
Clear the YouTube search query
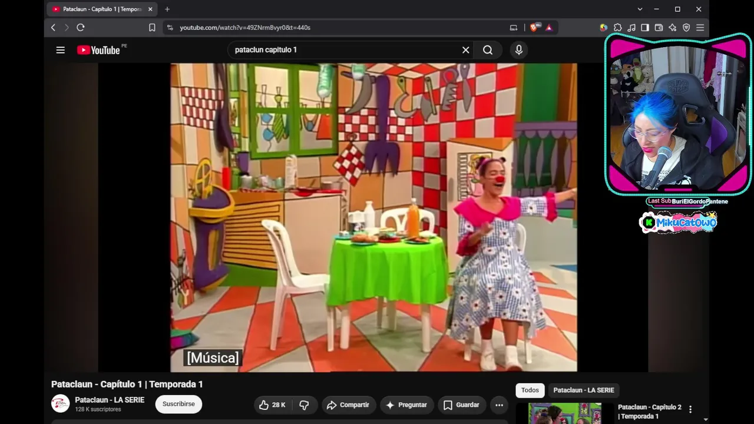pos(465,50)
